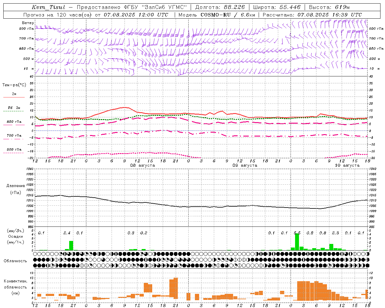Click the station name Kem_Tisui
This screenshot has height=308, width=385.
coord(48,7)
